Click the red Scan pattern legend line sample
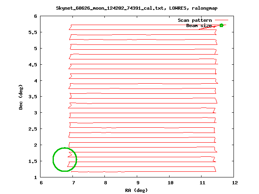The height and width of the screenshot is (194, 259). pos(221,20)
